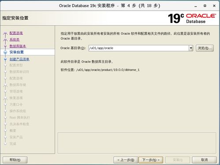This screenshot has width=220, height=165.
Task: Click the 取消 cancel button
Action: [x=204, y=160]
